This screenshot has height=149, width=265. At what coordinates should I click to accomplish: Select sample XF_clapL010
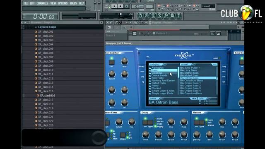click(x=46, y=70)
